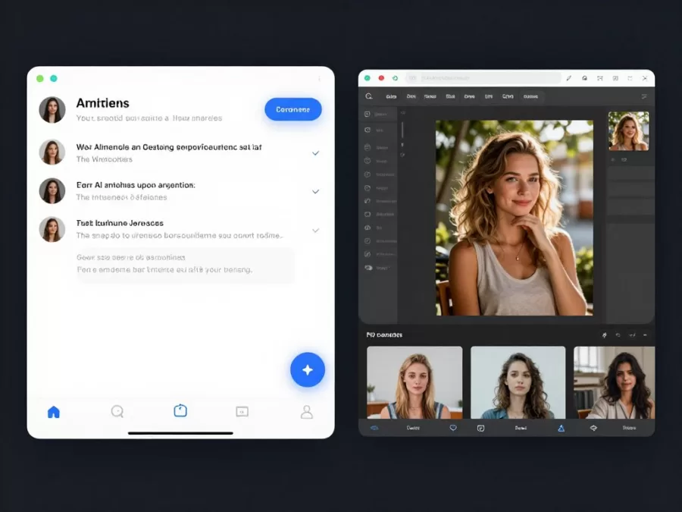
Task: Expand the "Wer Almenole" list item chevron
Action: 316,153
